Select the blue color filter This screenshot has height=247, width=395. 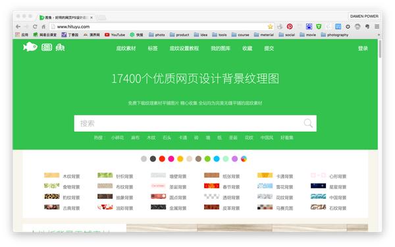click(x=217, y=159)
